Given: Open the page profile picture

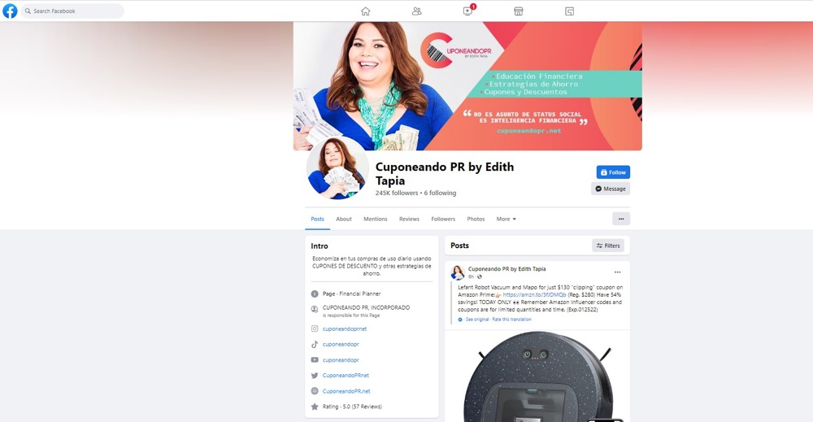Looking at the screenshot, I should coord(337,168).
